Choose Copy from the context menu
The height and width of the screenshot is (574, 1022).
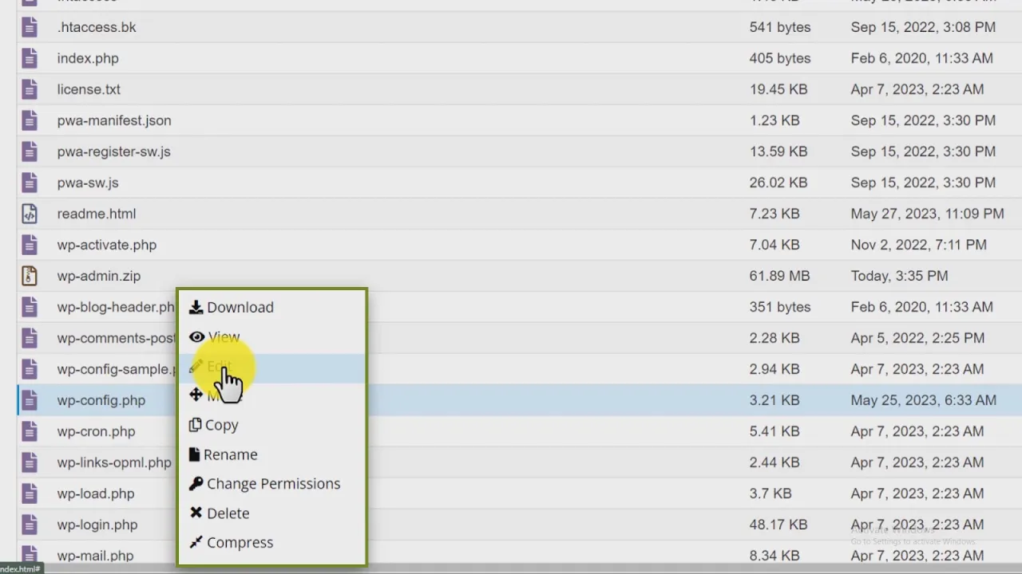point(271,425)
